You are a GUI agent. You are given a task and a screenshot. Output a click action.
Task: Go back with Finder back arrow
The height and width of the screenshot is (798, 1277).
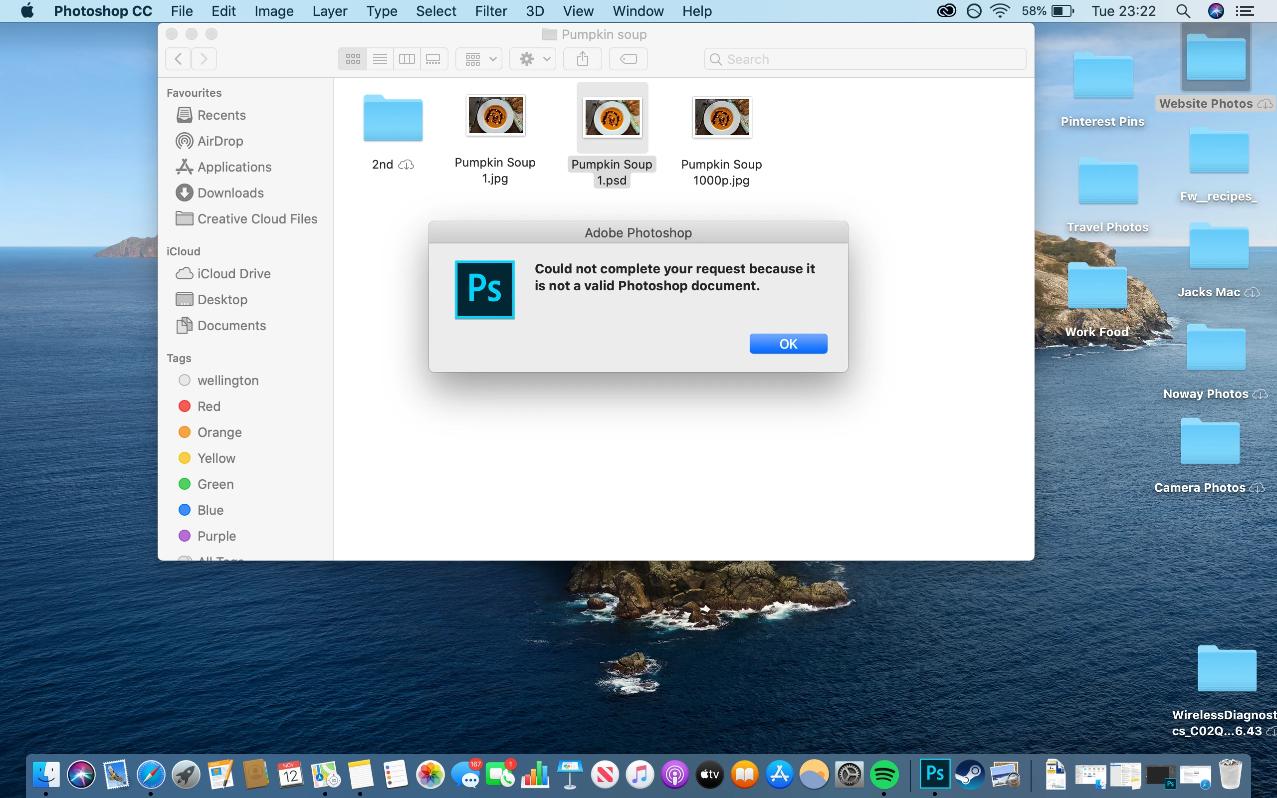[179, 58]
